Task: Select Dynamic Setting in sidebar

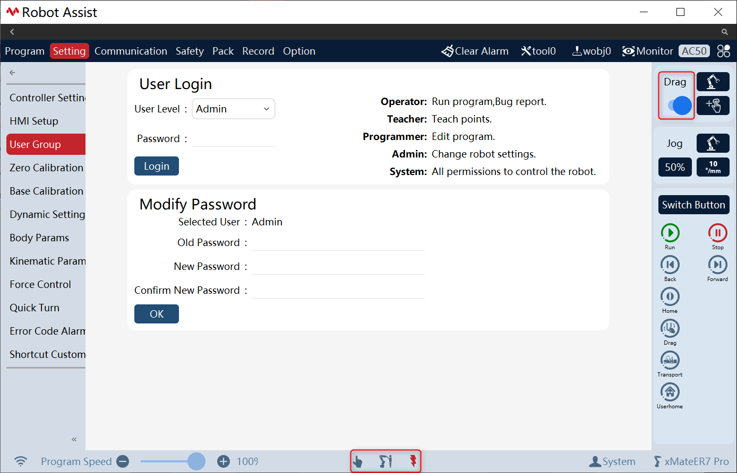Action: click(x=46, y=214)
